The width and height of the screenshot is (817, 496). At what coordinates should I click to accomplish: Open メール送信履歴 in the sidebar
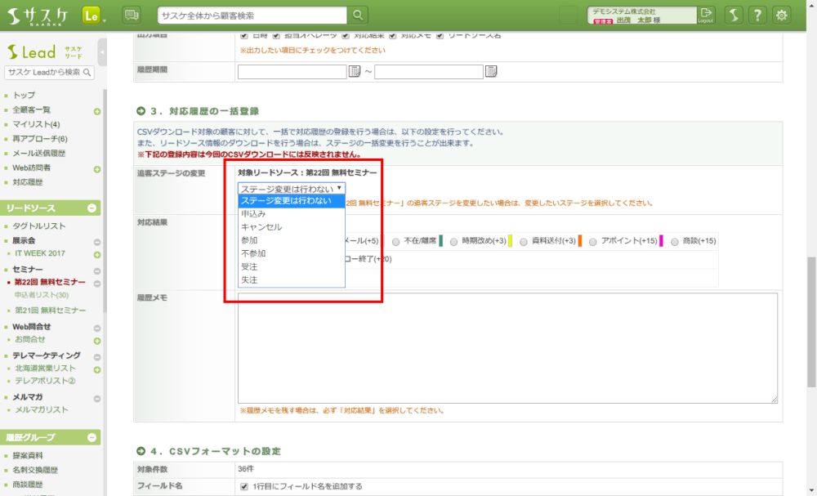39,153
